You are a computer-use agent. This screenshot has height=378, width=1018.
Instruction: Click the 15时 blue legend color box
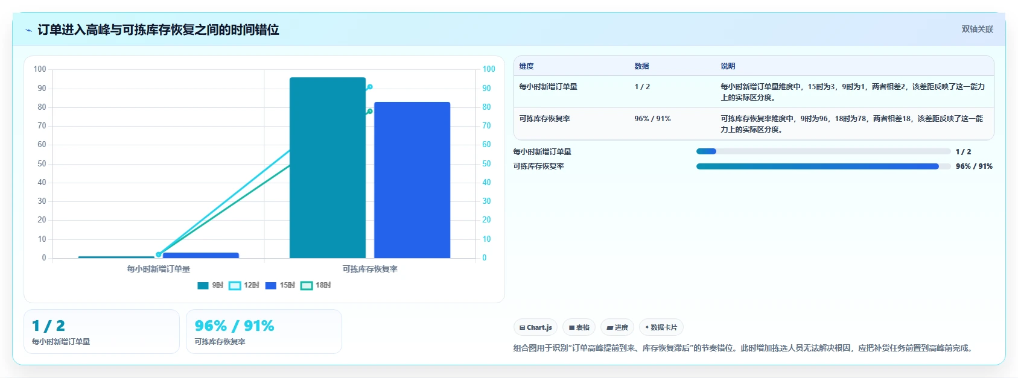(x=270, y=286)
